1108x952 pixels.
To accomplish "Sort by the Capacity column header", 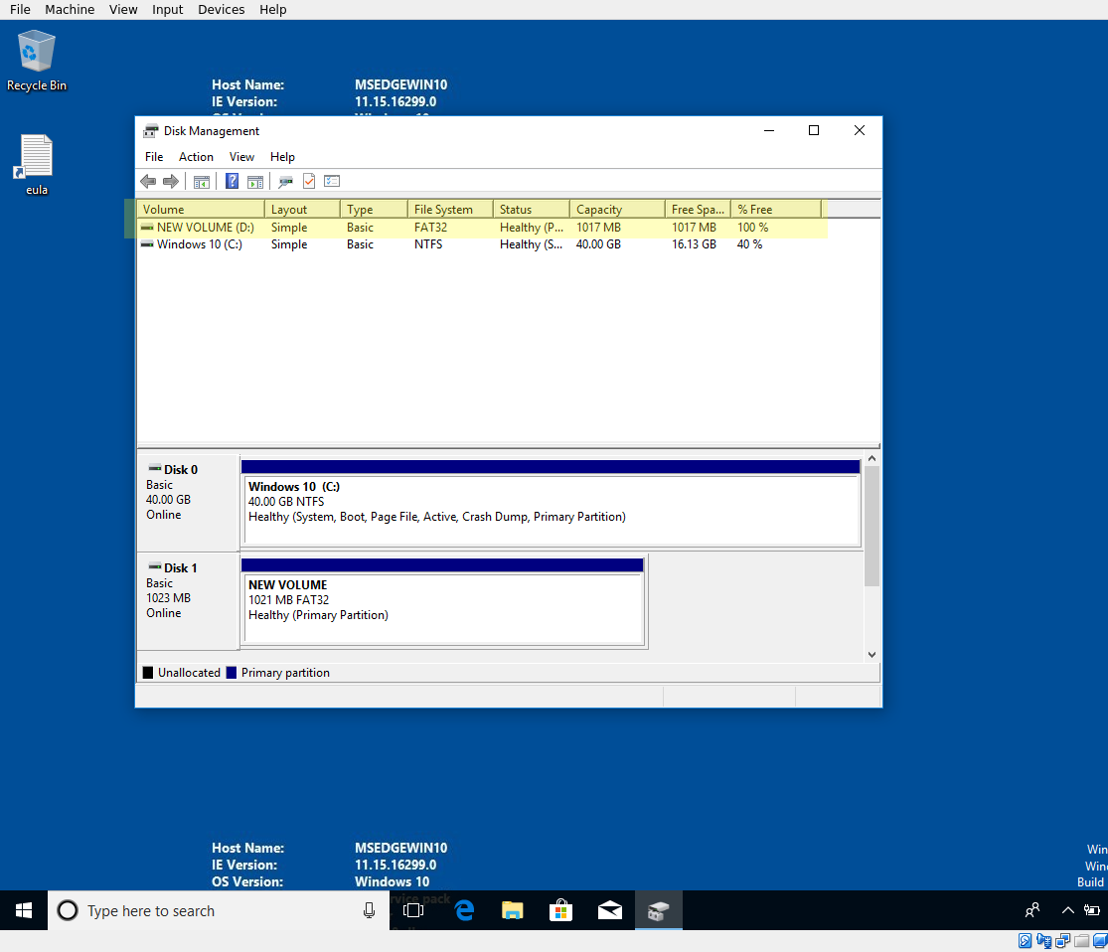I will pos(617,210).
